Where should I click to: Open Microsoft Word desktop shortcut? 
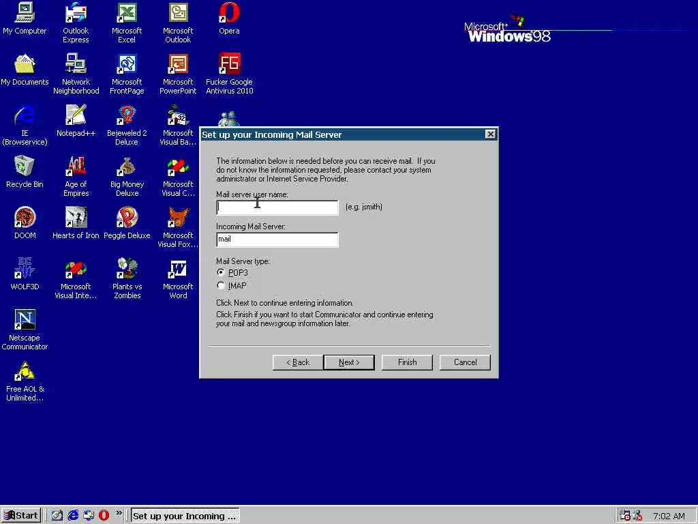point(178,278)
